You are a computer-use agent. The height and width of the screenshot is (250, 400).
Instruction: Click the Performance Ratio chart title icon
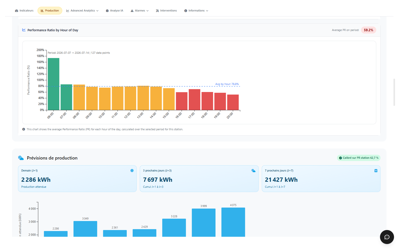pyautogui.click(x=24, y=30)
